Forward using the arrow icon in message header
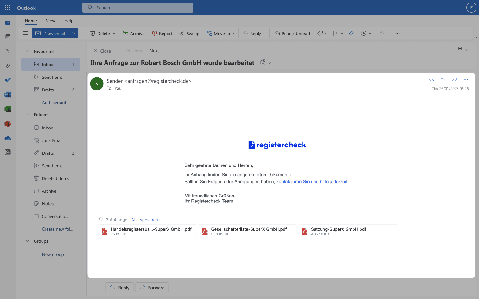Image resolution: width=479 pixels, height=299 pixels. tap(454, 80)
